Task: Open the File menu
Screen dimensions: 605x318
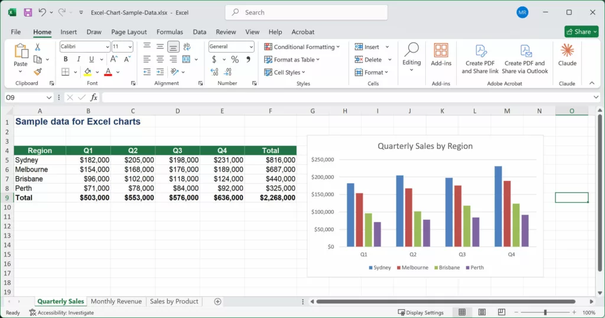Action: [16, 32]
